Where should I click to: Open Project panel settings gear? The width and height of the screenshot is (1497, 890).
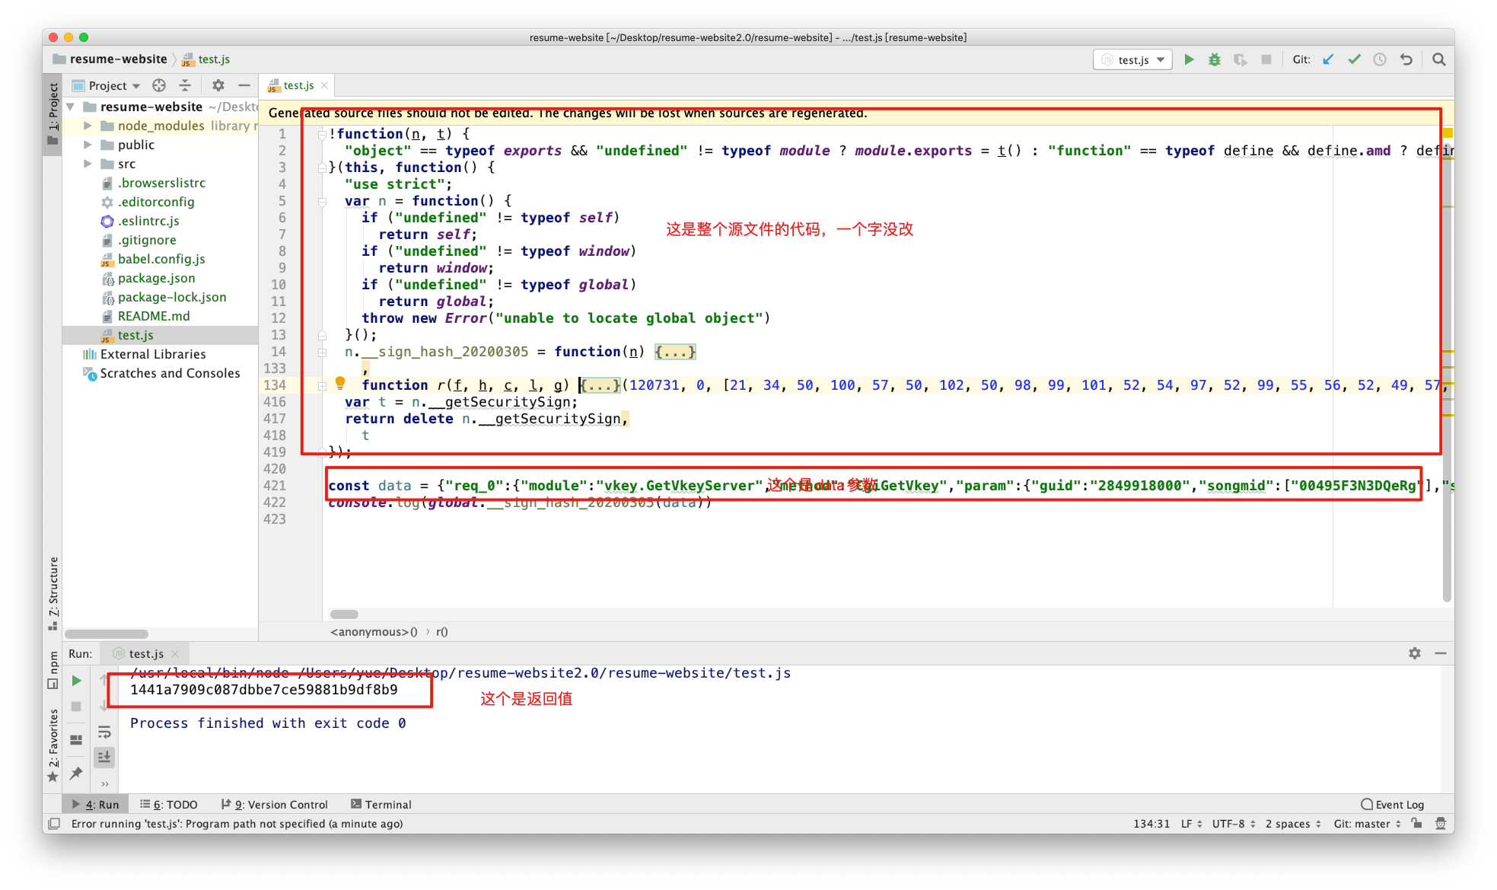pos(218,85)
